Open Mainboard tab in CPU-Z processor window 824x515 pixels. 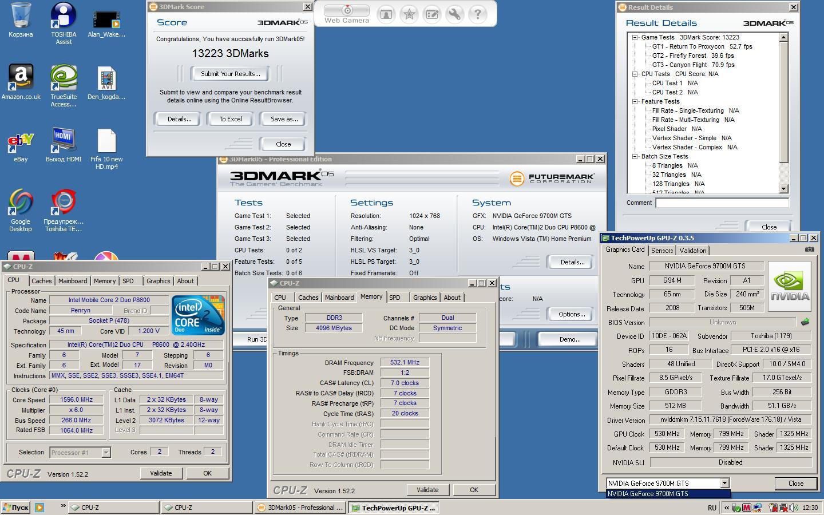click(73, 281)
